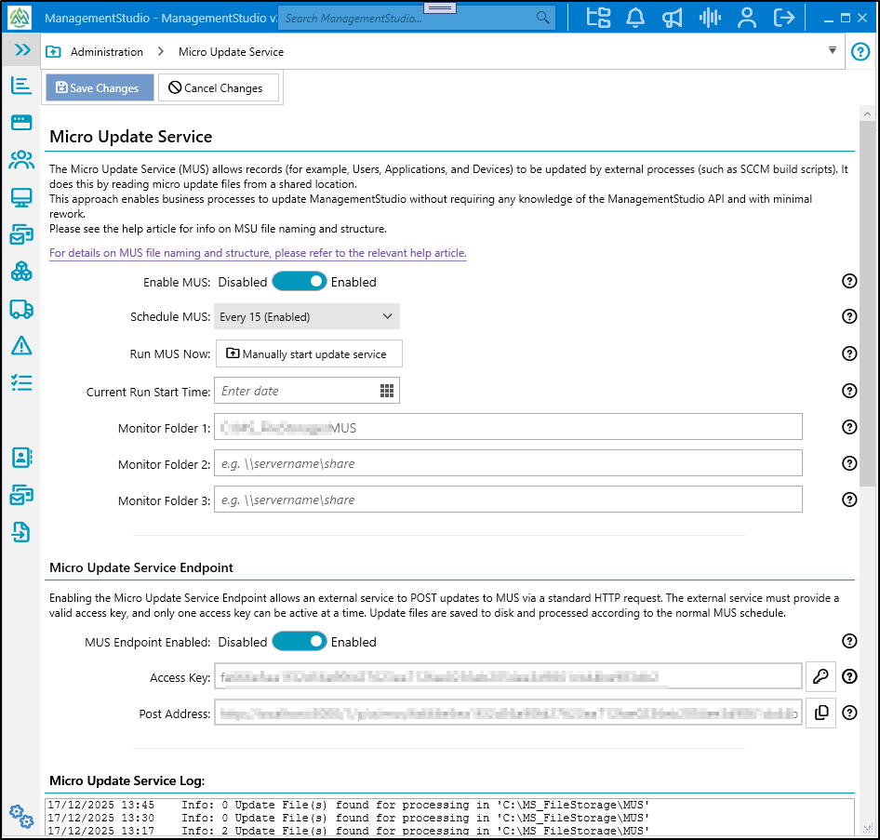Image resolution: width=880 pixels, height=840 pixels.
Task: Expand the left sidebar with double-chevron icon
Action: point(22,50)
